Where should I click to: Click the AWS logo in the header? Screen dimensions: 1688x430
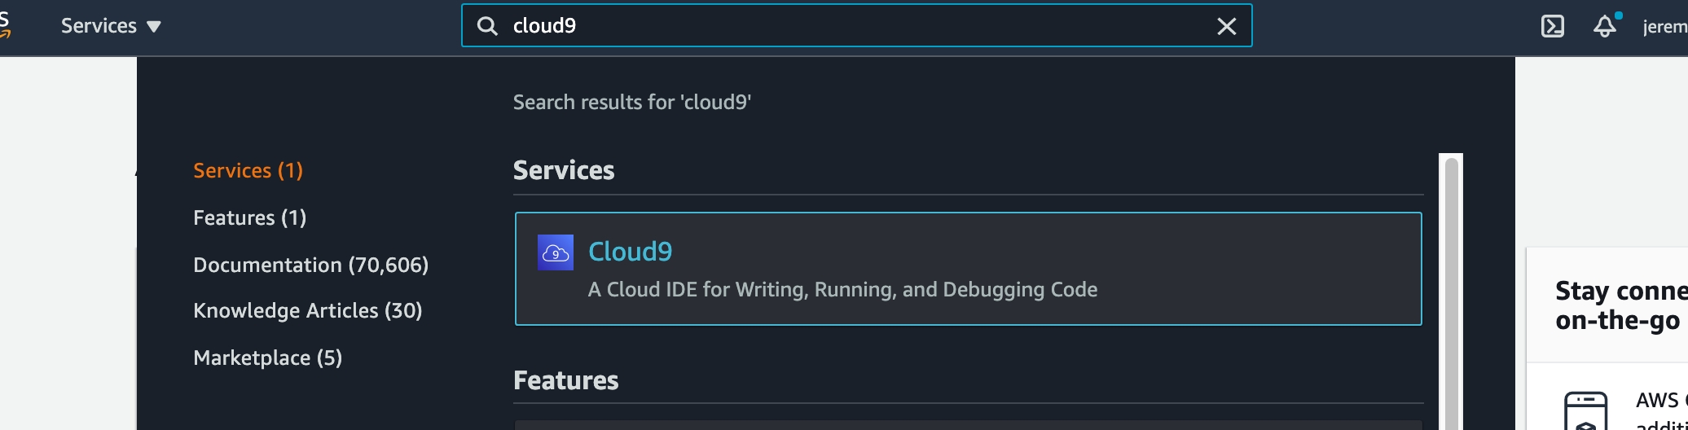pos(5,26)
